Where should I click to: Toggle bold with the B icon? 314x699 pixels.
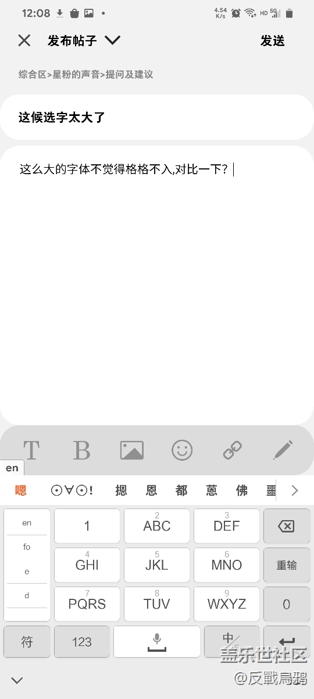click(81, 450)
